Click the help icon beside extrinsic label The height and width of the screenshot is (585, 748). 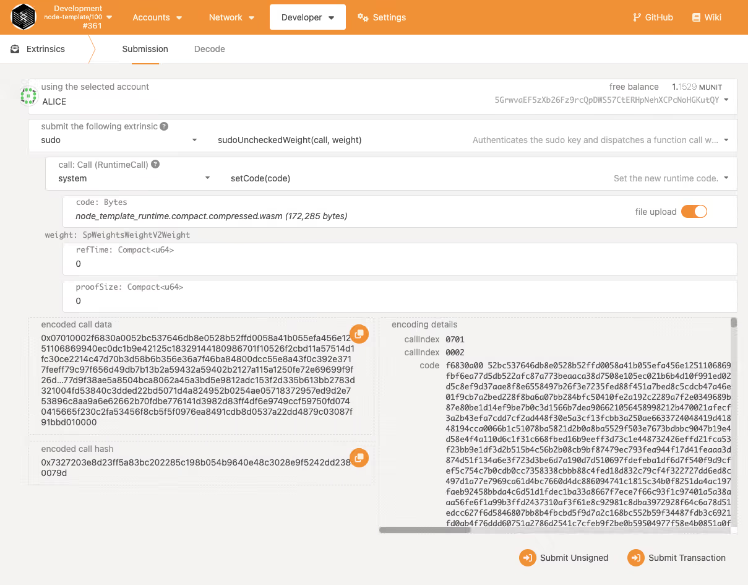tap(164, 126)
